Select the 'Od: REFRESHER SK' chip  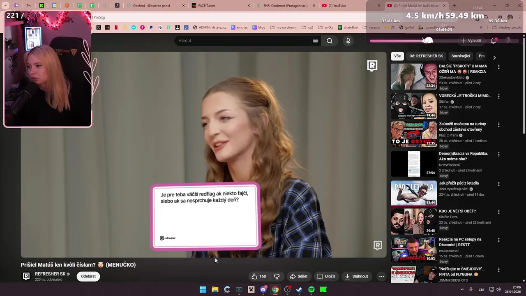426,56
